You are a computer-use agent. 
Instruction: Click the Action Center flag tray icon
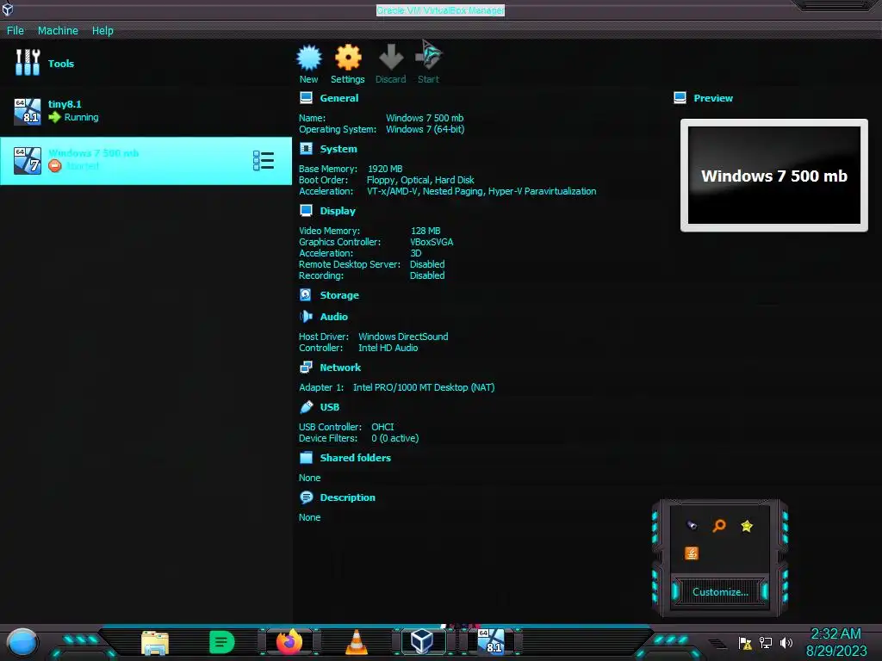pos(745,642)
